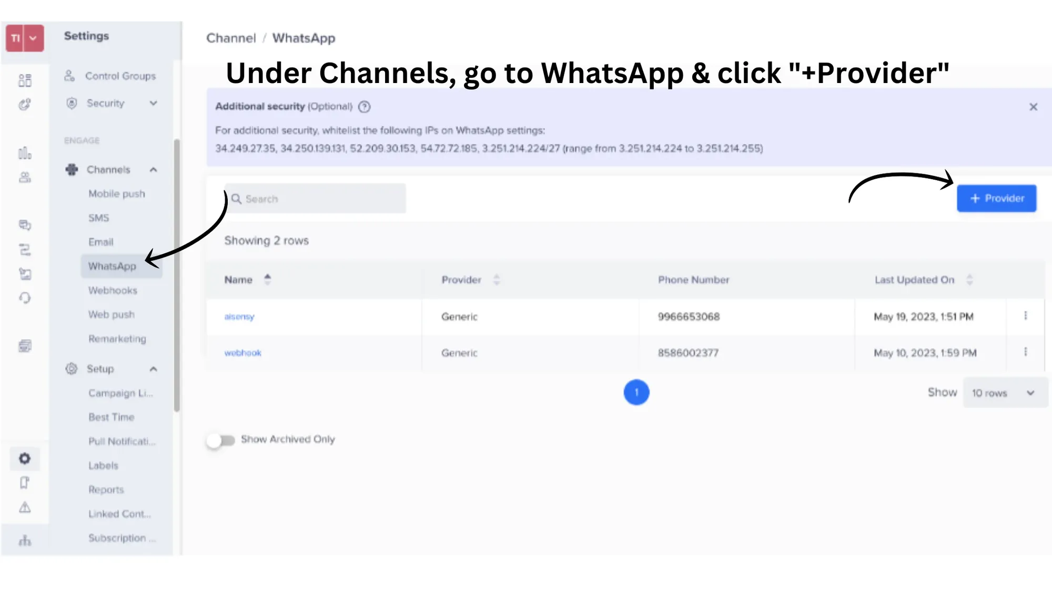Image resolution: width=1052 pixels, height=591 pixels.
Task: Select page 1 in pagination
Action: [636, 392]
